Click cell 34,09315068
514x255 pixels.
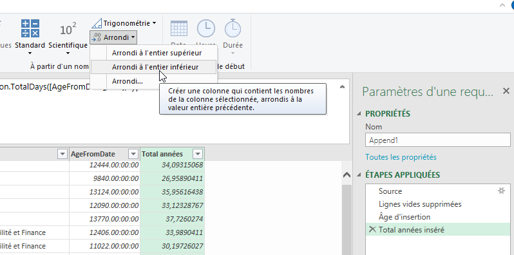[x=172, y=165]
